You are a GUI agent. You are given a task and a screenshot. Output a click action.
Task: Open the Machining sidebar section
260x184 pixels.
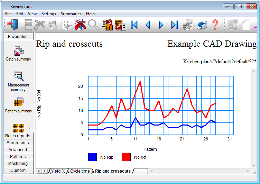coord(18,164)
